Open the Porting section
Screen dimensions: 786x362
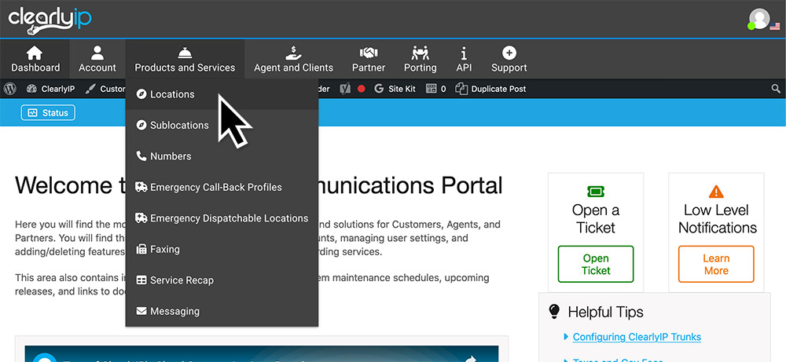click(420, 53)
